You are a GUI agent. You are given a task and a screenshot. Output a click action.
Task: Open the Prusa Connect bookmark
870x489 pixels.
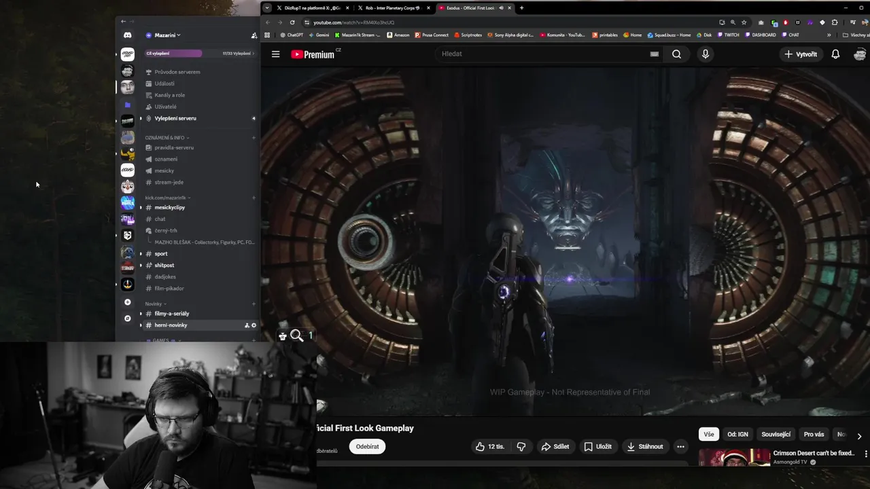(x=431, y=35)
